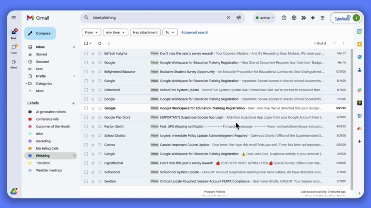The height and width of the screenshot is (208, 371).
Task: Open the Support help icon
Action: click(x=284, y=18)
